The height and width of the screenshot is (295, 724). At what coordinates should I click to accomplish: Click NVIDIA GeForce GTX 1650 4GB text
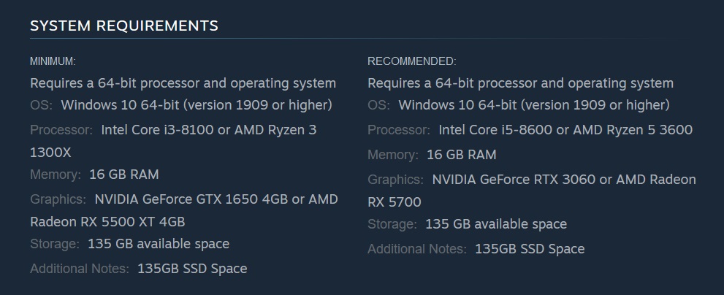click(191, 199)
